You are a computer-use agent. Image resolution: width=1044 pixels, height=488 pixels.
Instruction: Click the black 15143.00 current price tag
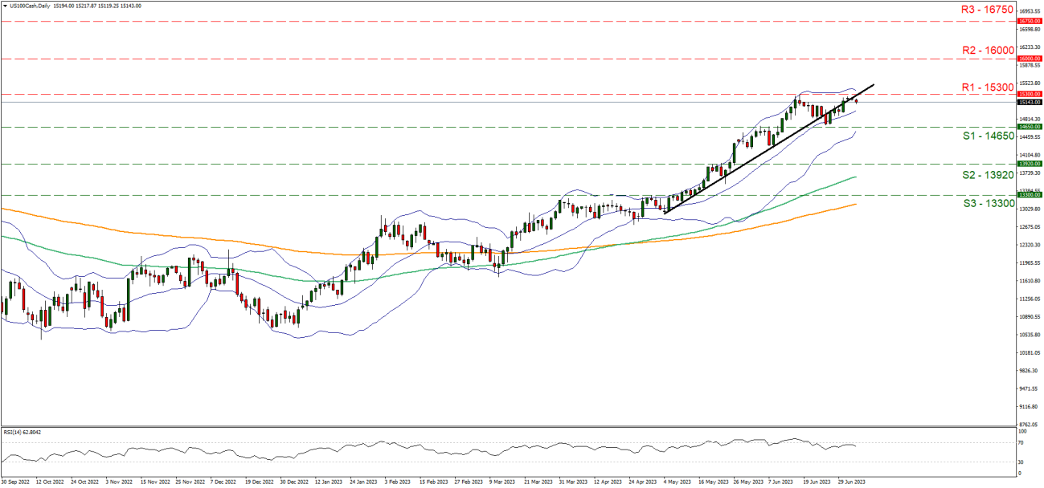click(1029, 102)
